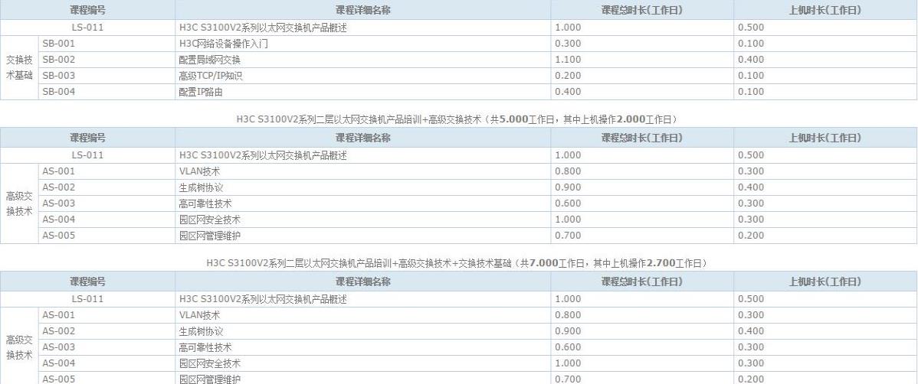This screenshot has width=918, height=384.
Task: Click the 1.100 total duration value
Action: click(566, 60)
